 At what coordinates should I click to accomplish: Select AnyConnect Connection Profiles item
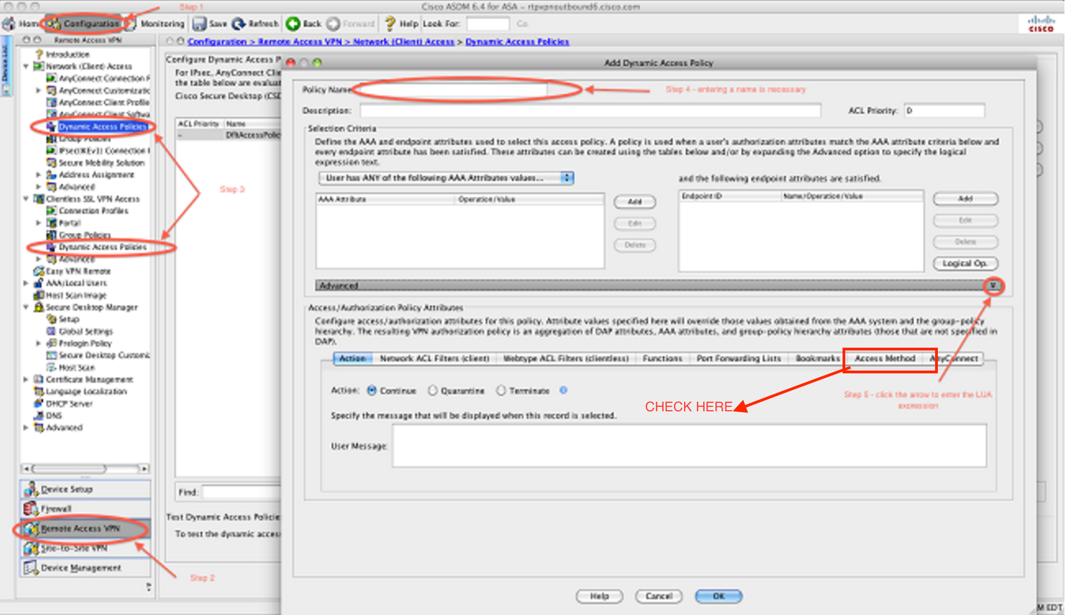click(x=104, y=78)
